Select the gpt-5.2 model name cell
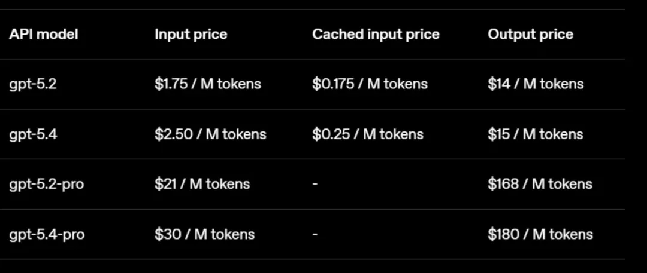 33,84
